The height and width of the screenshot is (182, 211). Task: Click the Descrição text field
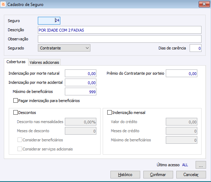click(120, 30)
